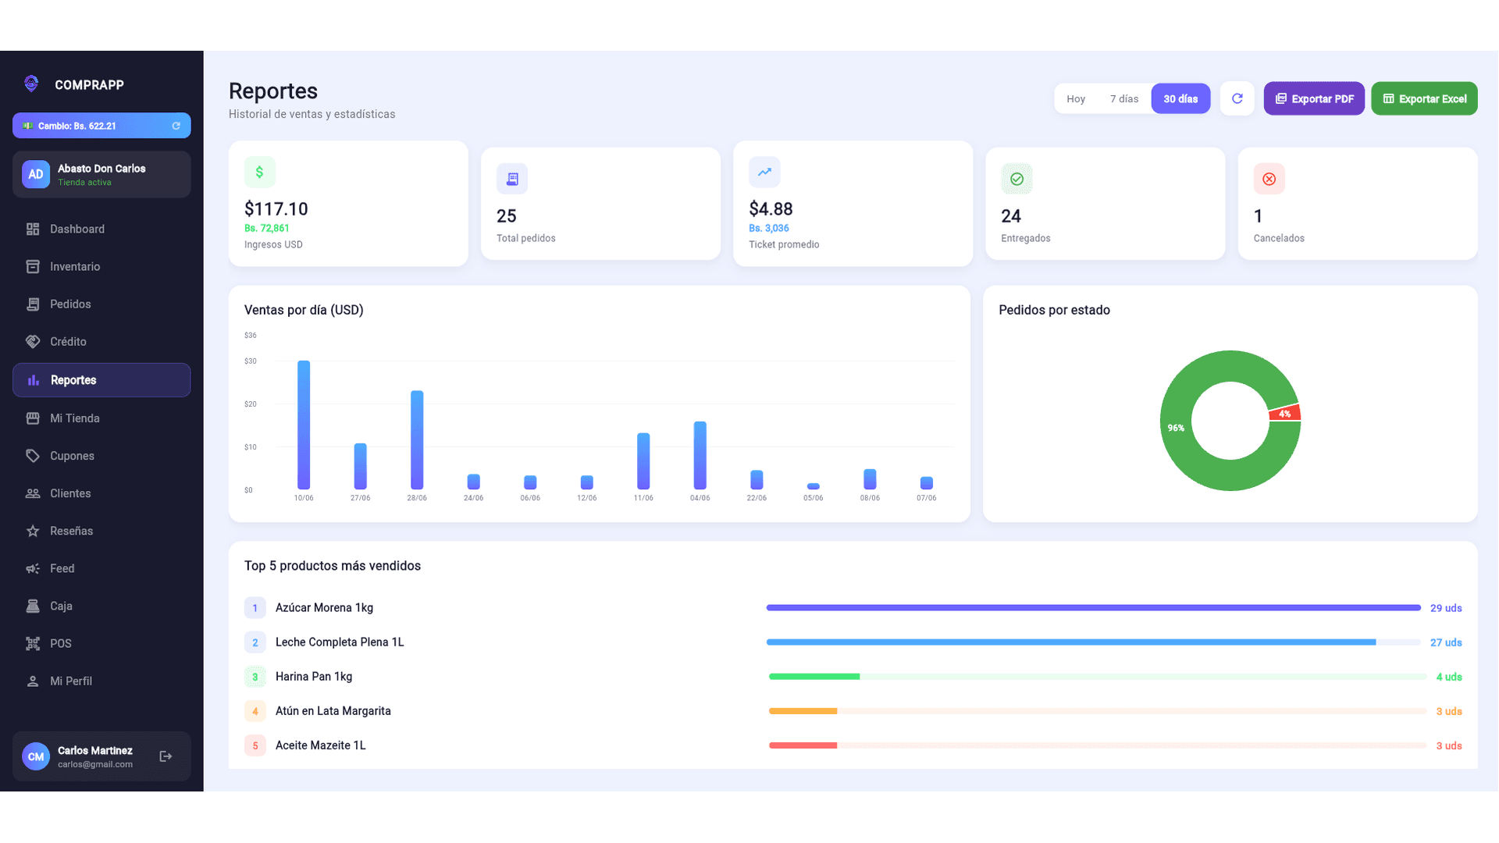Click Pedidos por estado title
The height and width of the screenshot is (843, 1499).
tap(1054, 310)
